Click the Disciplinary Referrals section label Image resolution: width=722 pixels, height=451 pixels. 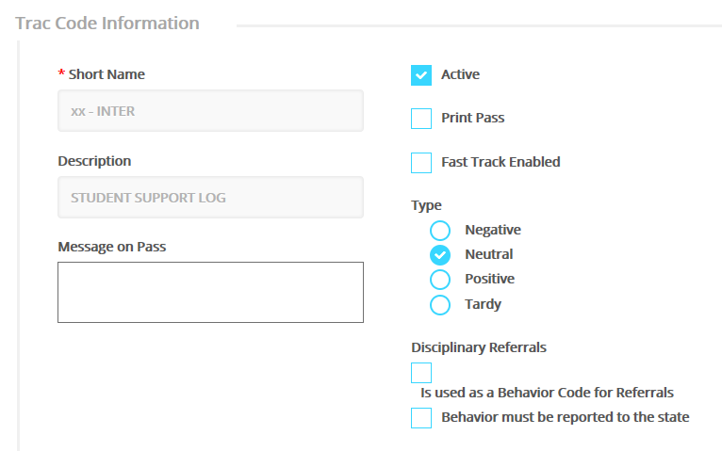479,347
